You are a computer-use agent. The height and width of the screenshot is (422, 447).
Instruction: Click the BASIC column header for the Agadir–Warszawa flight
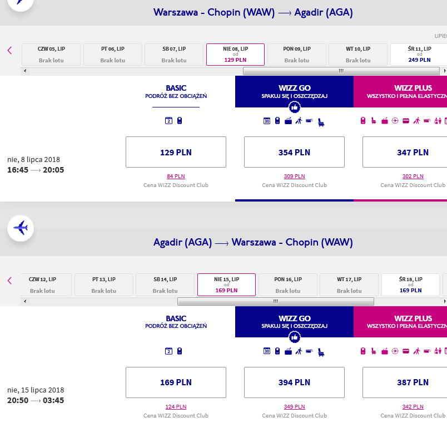176,321
